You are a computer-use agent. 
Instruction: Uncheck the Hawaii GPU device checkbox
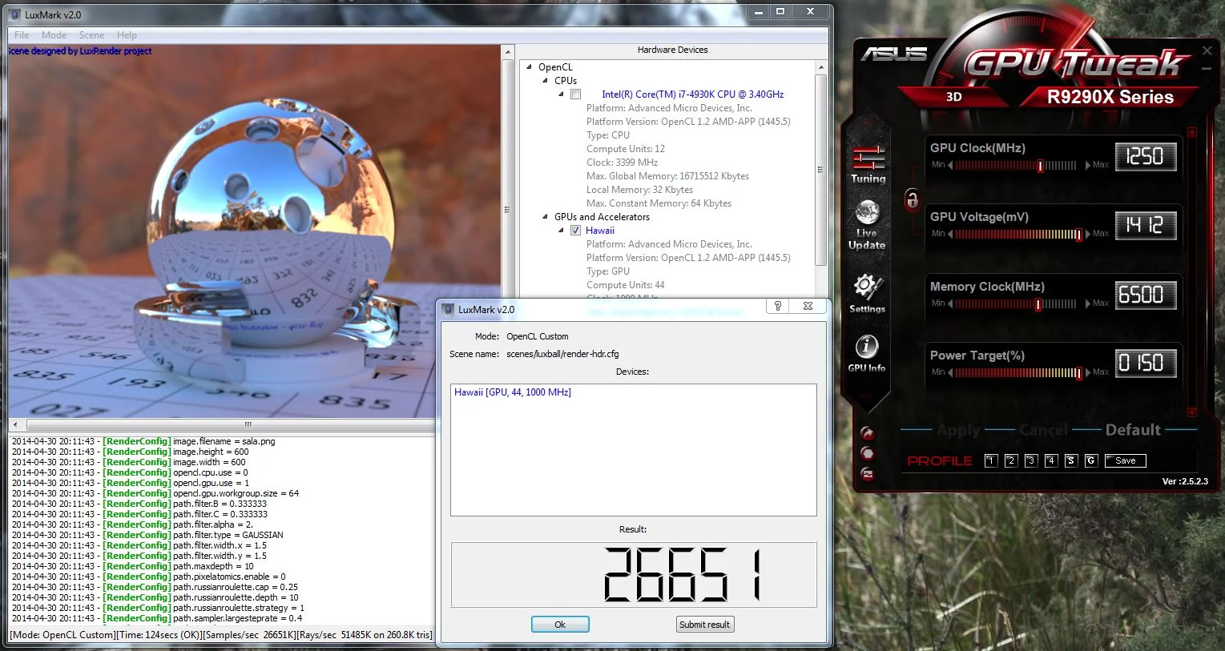tap(575, 231)
